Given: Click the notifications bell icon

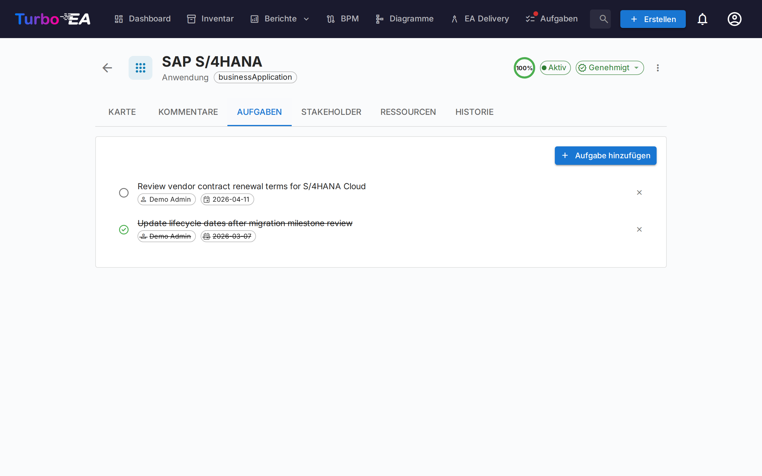Looking at the screenshot, I should point(702,19).
